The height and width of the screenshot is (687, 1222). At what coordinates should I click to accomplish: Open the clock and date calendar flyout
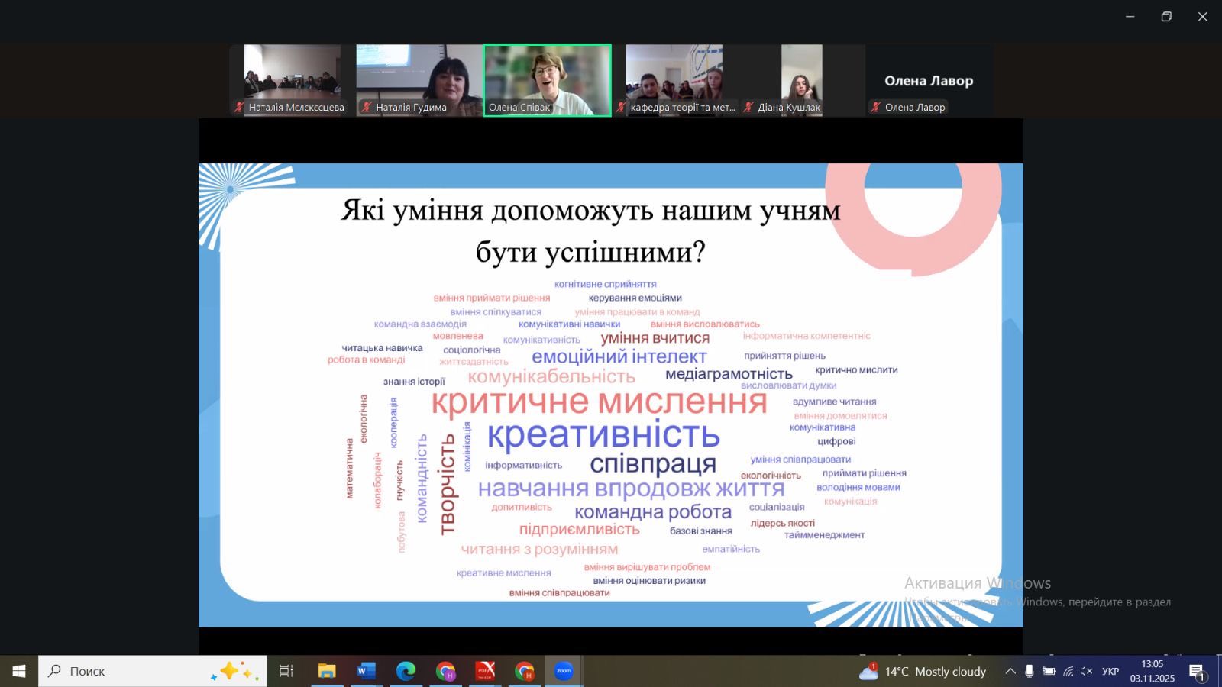[1152, 671]
